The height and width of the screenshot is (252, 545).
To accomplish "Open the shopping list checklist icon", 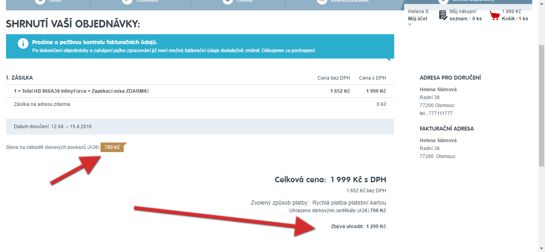I will coord(443,15).
